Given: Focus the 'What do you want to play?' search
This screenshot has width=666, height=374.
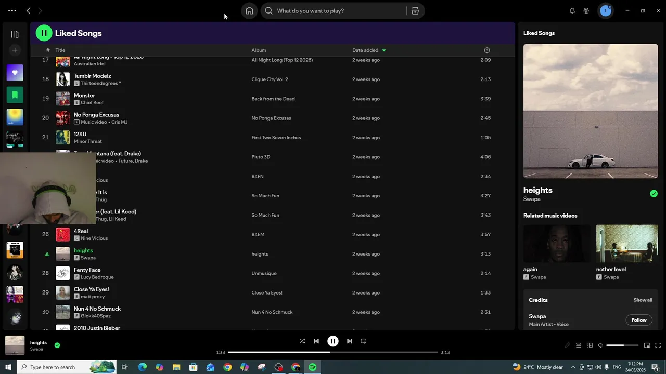Looking at the screenshot, I should pyautogui.click(x=333, y=11).
